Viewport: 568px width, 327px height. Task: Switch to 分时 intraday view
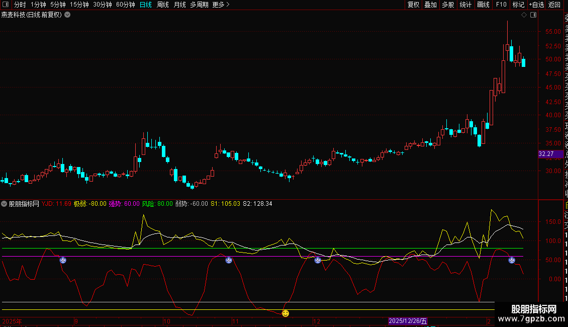coord(20,5)
